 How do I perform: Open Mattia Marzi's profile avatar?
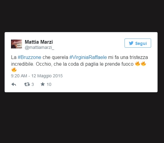point(17,44)
